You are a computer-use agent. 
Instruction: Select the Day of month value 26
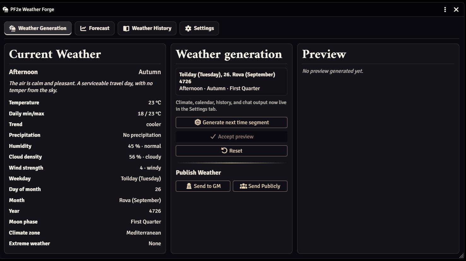pos(158,189)
